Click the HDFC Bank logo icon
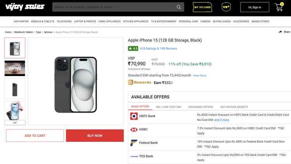This screenshot has height=164, width=291. tap(134, 116)
